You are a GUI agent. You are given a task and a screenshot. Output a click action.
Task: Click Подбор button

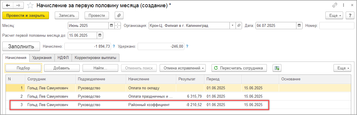[x=23, y=68]
